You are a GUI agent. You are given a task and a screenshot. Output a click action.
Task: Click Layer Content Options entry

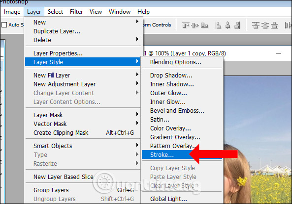[x=83, y=102]
